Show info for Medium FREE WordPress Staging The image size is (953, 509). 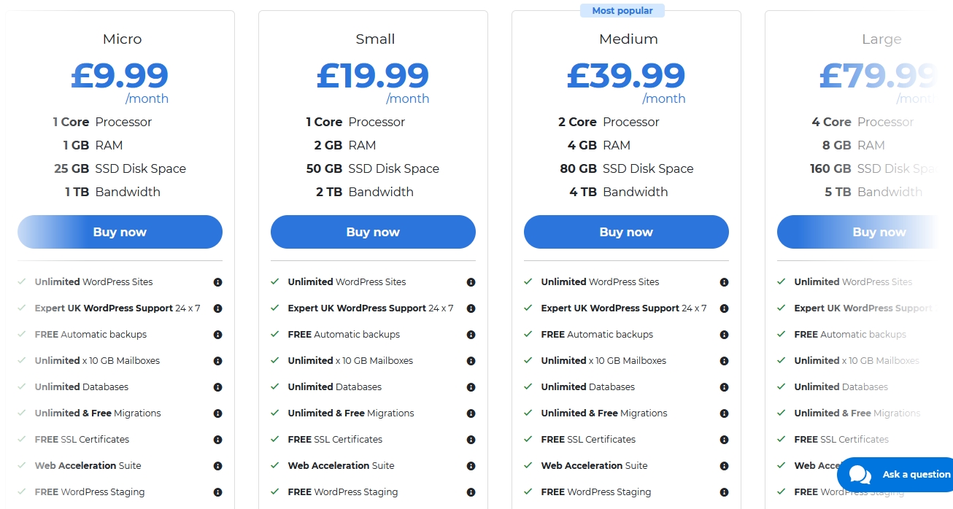coord(724,492)
